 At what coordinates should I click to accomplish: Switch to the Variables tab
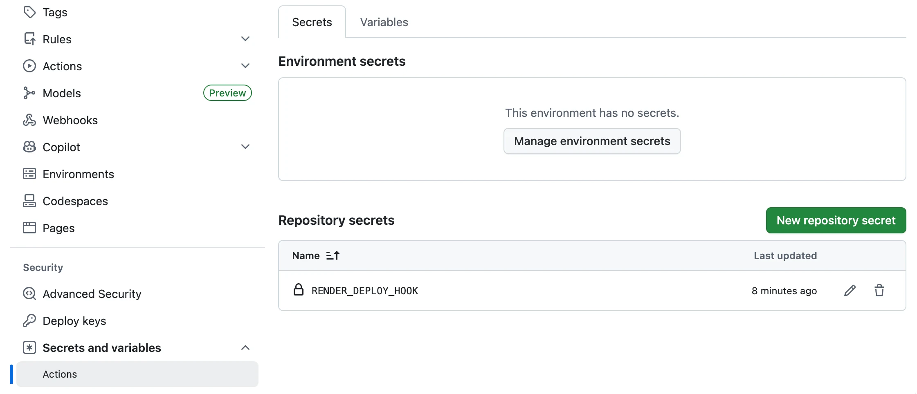[x=384, y=22]
